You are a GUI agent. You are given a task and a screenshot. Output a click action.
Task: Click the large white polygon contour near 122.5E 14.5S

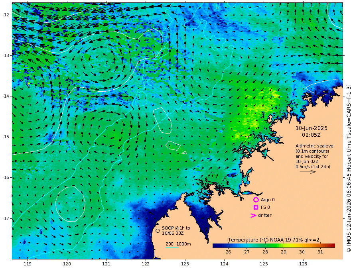click(163, 120)
